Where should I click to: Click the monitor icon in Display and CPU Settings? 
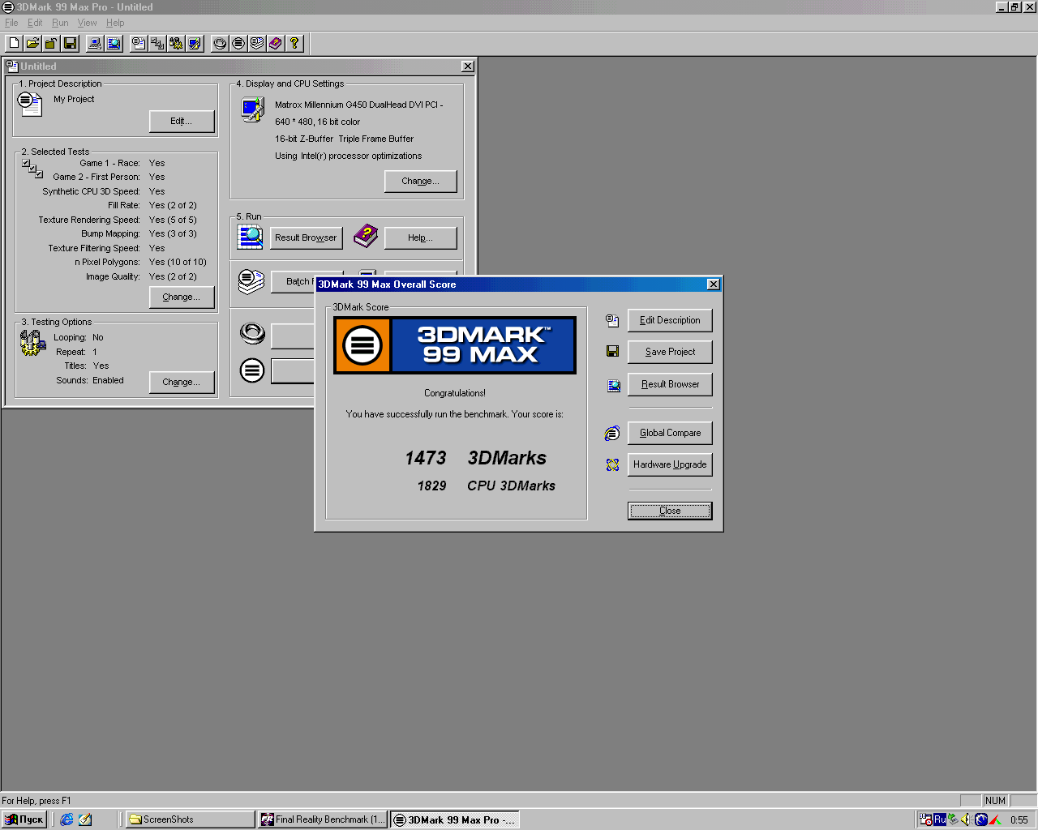tap(251, 108)
